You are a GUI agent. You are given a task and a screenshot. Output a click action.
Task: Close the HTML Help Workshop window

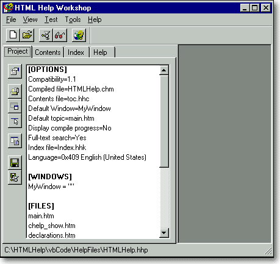tap(265, 8)
